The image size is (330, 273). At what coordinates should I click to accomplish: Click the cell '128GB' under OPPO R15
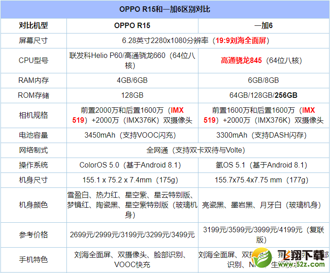[x=132, y=95]
